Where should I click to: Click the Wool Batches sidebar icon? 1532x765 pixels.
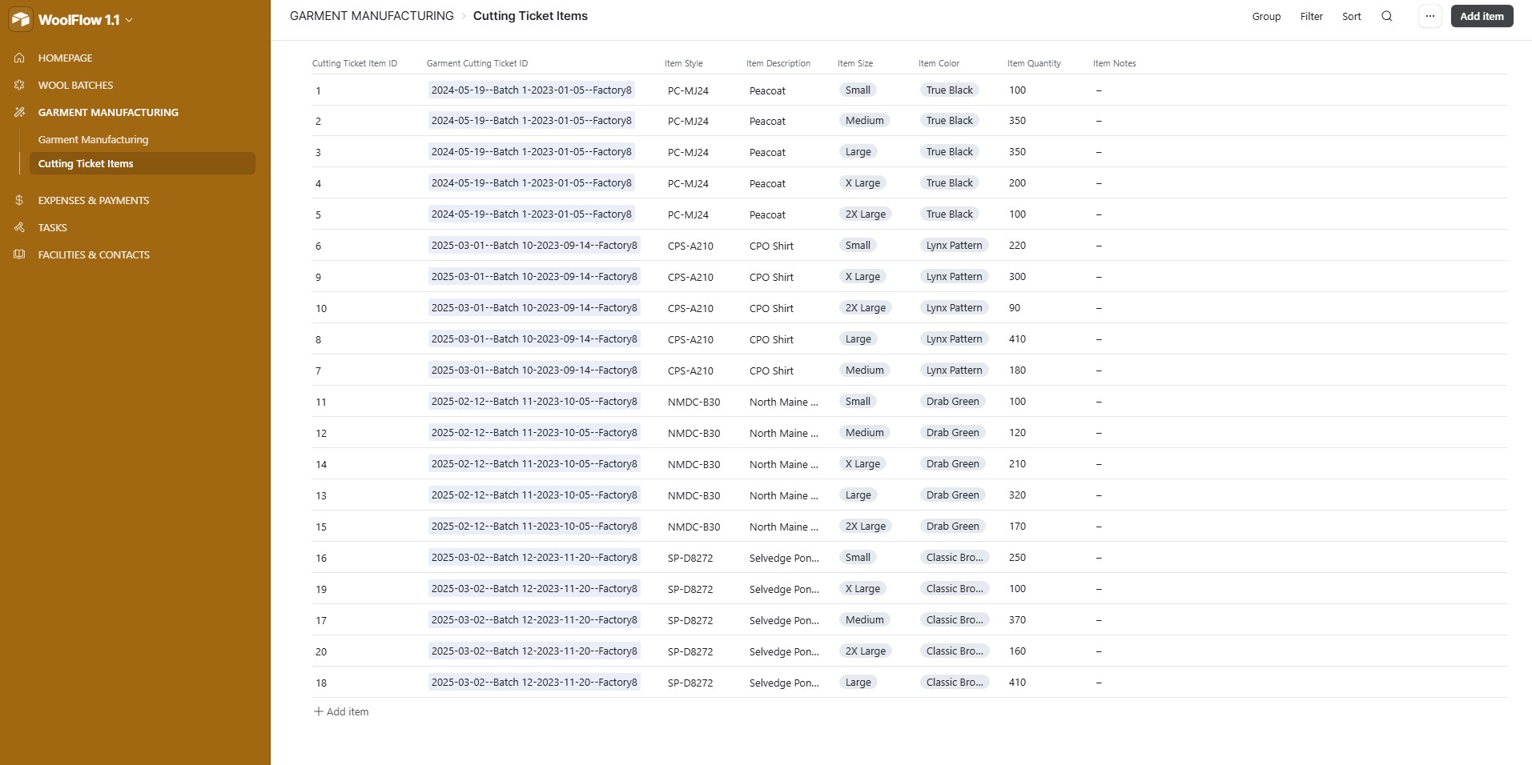19,85
